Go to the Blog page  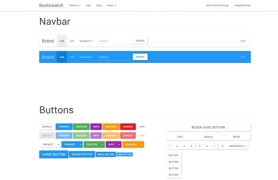coord(99,5)
